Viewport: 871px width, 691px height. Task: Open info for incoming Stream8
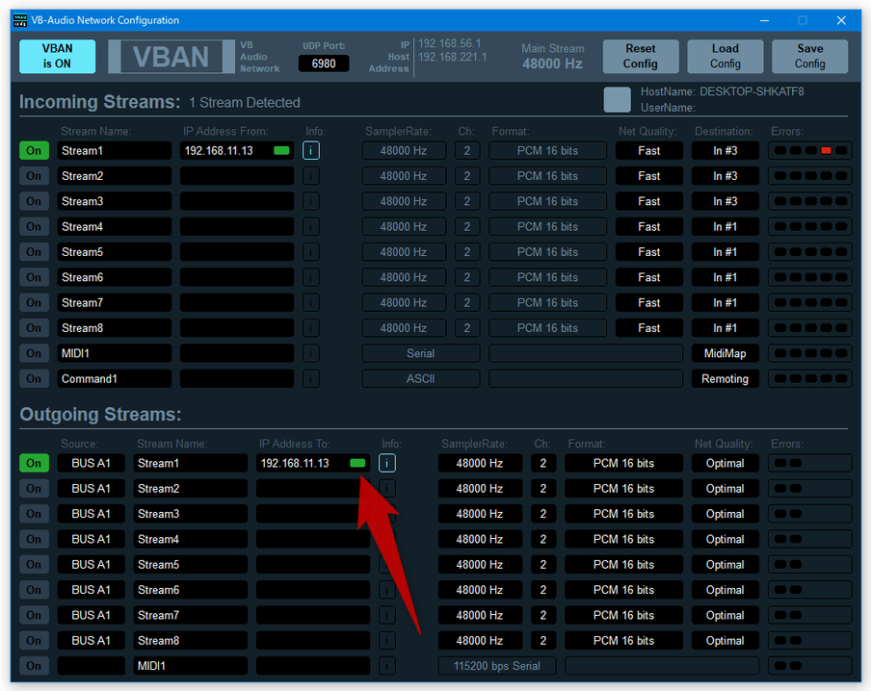311,328
